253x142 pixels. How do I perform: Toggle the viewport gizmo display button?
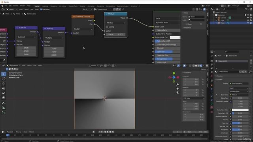pyautogui.click(x=178, y=66)
